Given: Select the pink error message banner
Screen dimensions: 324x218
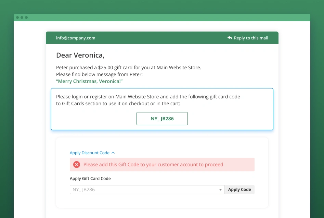Looking at the screenshot, I should 162,165.
